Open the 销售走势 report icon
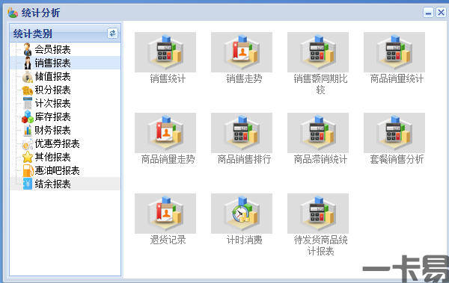Viewport: 449px width, 283px height. (x=242, y=52)
